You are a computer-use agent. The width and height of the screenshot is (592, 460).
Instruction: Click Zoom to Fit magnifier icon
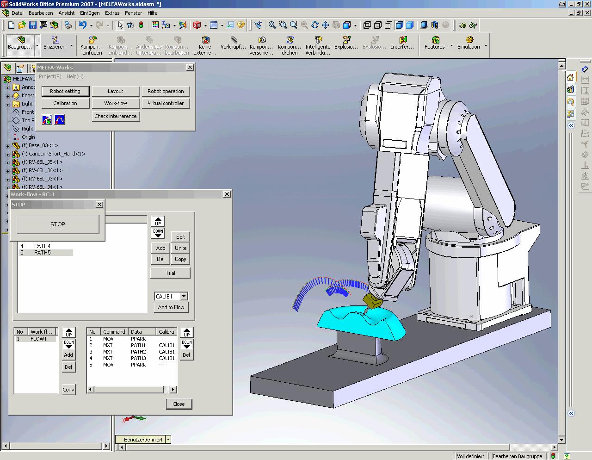[x=272, y=25]
